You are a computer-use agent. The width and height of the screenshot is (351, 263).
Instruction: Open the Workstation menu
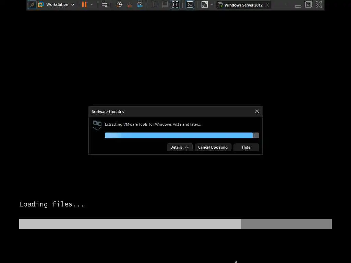(60, 4)
